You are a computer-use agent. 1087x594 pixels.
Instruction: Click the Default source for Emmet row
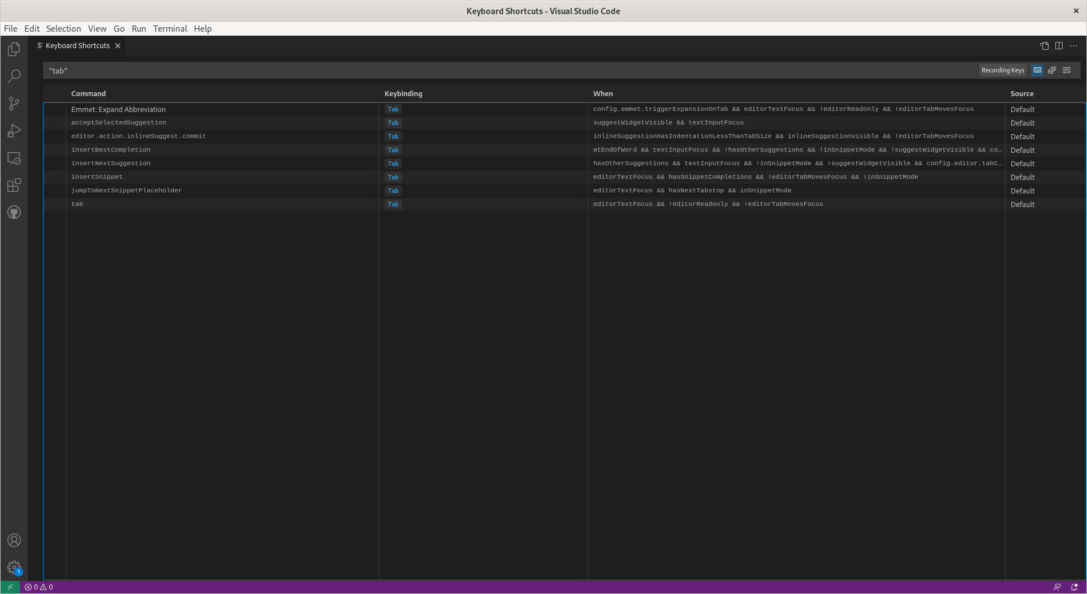pyautogui.click(x=1023, y=109)
